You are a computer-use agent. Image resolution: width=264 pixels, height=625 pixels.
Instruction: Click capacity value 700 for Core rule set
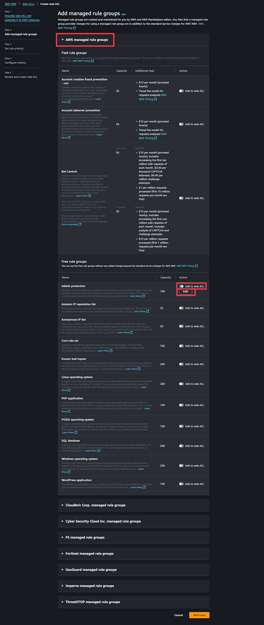[163, 346]
